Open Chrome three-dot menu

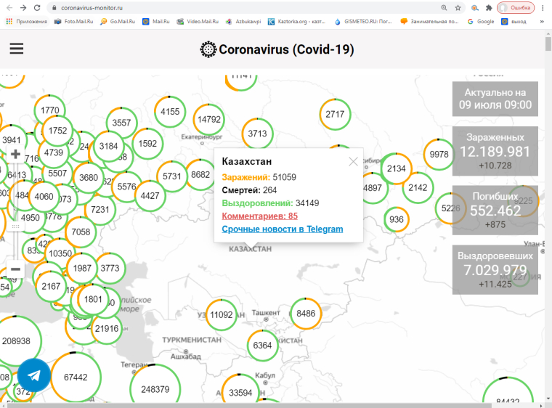coord(544,7)
